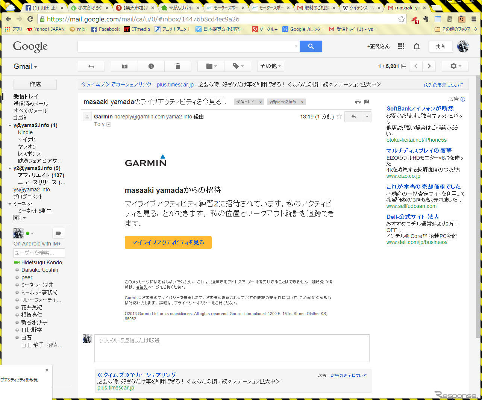Collapse the y@yama2.info label tree
Image resolution: width=482 pixels, height=403 pixels.
(10, 126)
